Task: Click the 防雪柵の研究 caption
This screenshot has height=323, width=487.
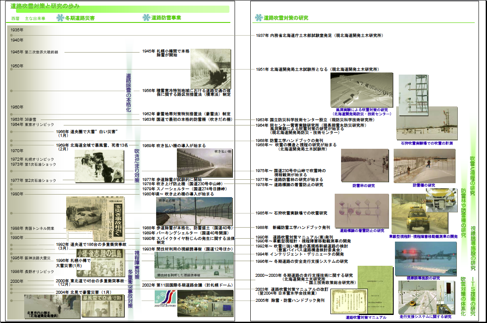Action: click(x=423, y=185)
